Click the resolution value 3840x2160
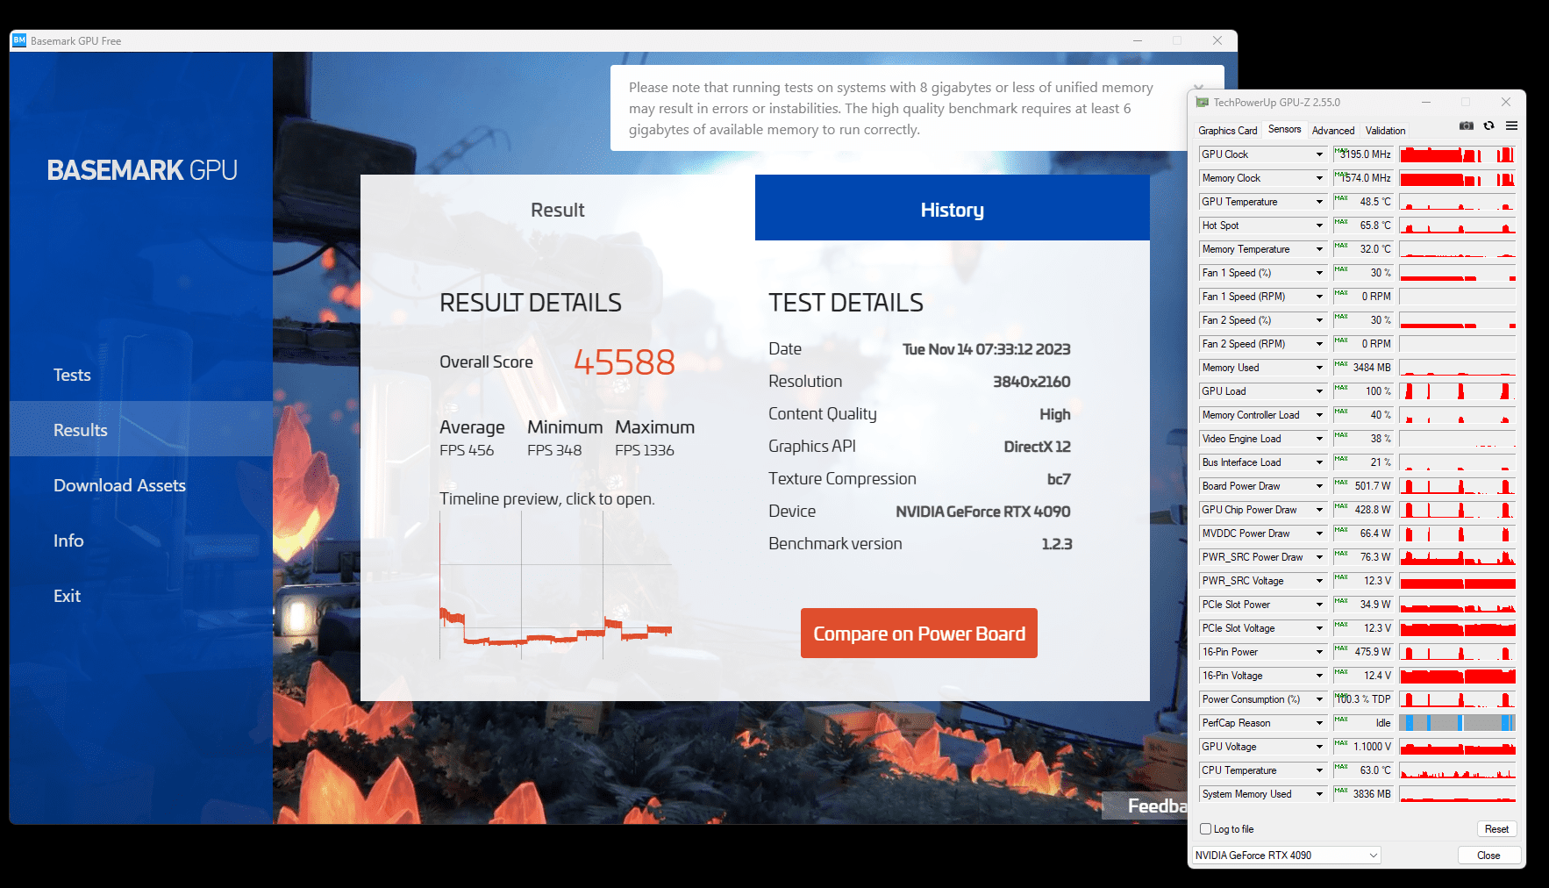Image resolution: width=1549 pixels, height=888 pixels. [1031, 382]
